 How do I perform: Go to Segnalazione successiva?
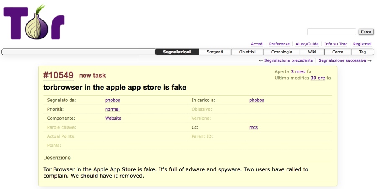pos(342,60)
